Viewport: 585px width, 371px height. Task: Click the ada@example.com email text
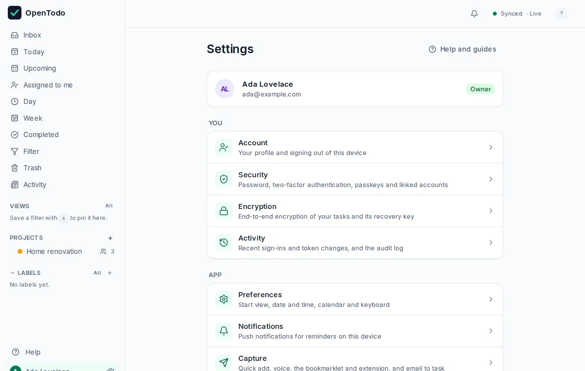point(271,95)
